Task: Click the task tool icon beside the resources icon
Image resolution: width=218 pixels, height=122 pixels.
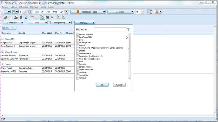Action: point(11,17)
